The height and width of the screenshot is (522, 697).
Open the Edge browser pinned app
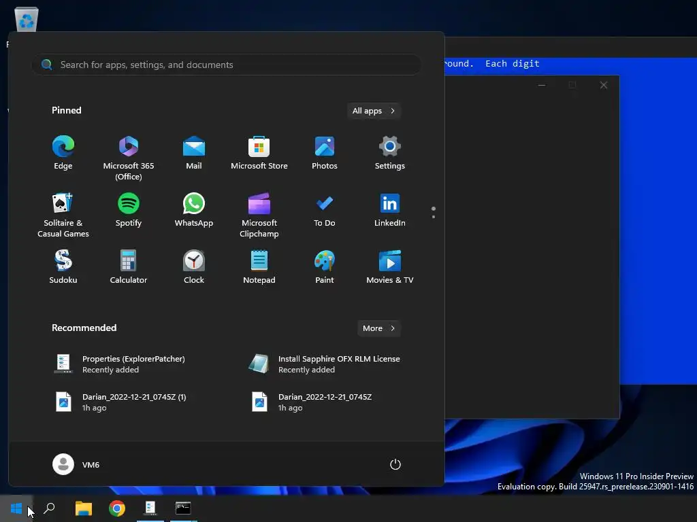pyautogui.click(x=63, y=153)
